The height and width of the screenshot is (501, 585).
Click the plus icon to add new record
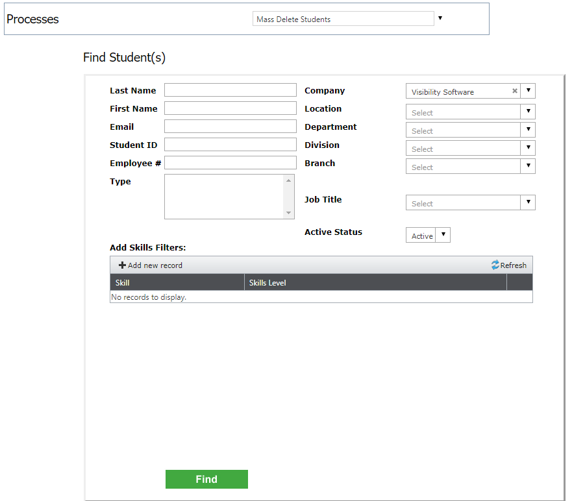122,265
